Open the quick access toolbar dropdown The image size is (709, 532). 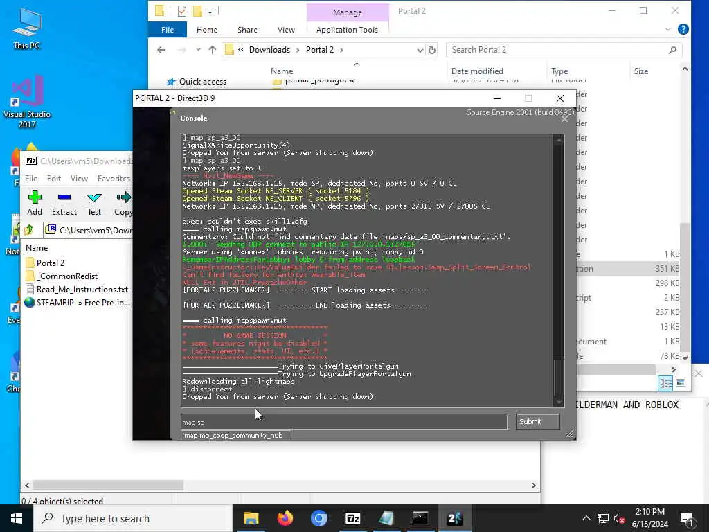pos(210,11)
